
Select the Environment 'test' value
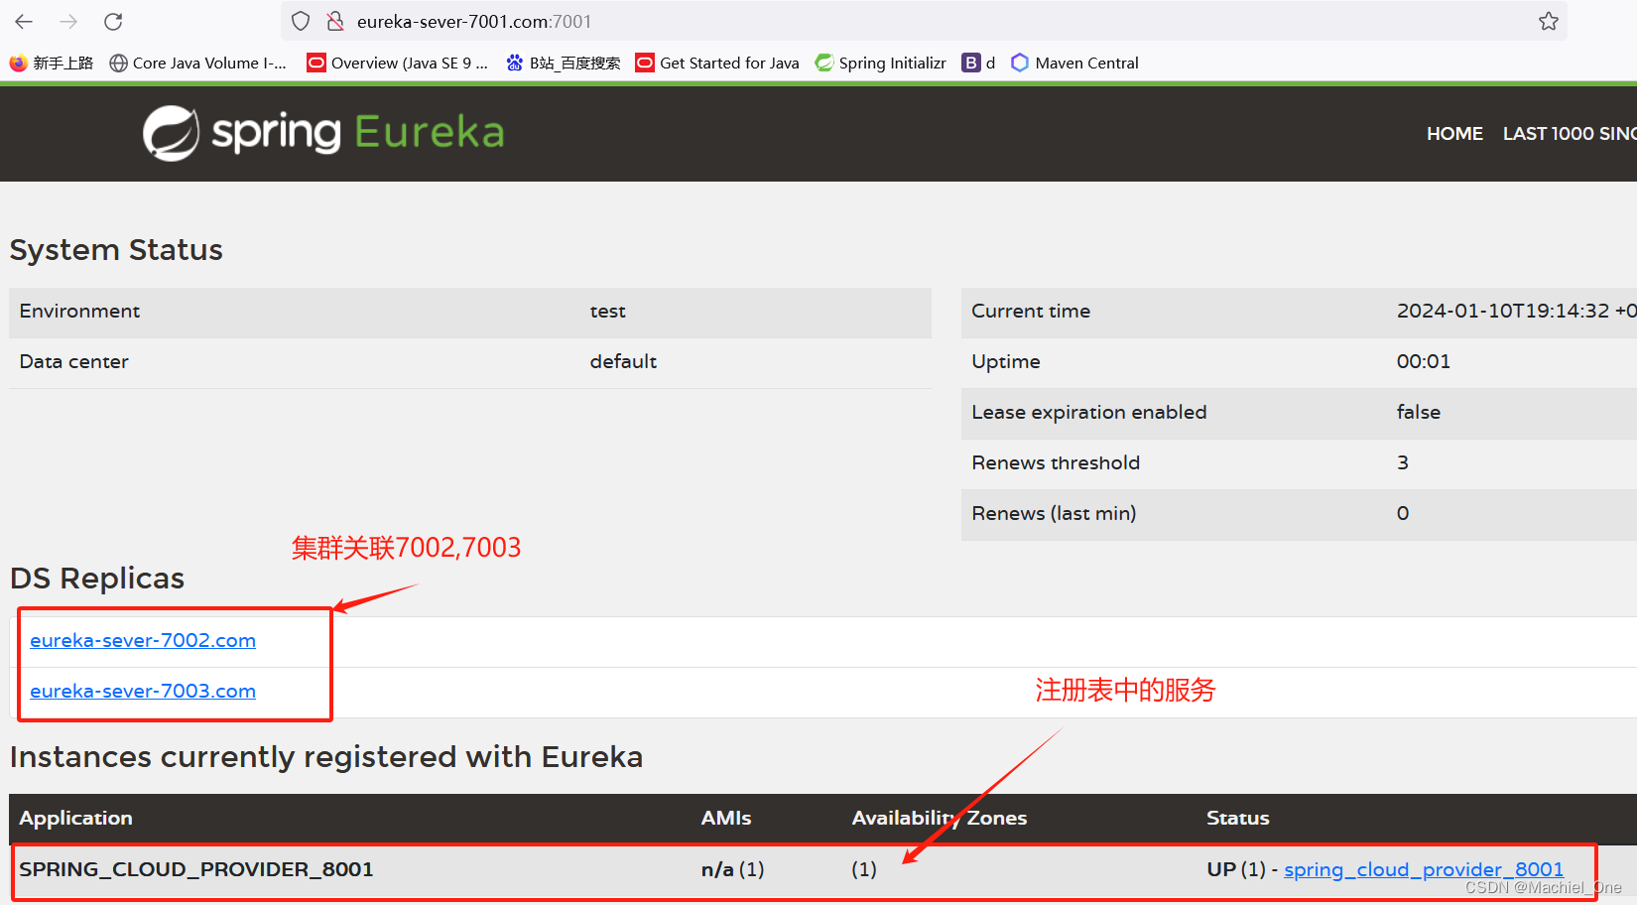(x=607, y=312)
